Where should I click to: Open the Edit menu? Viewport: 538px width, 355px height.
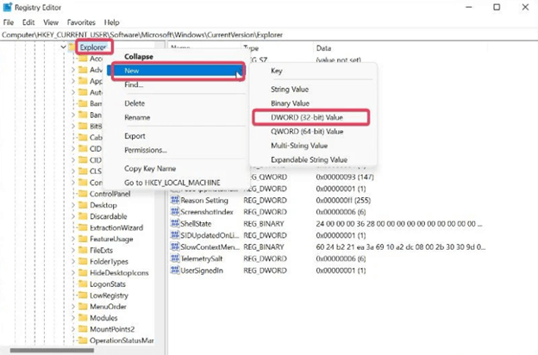click(x=28, y=22)
